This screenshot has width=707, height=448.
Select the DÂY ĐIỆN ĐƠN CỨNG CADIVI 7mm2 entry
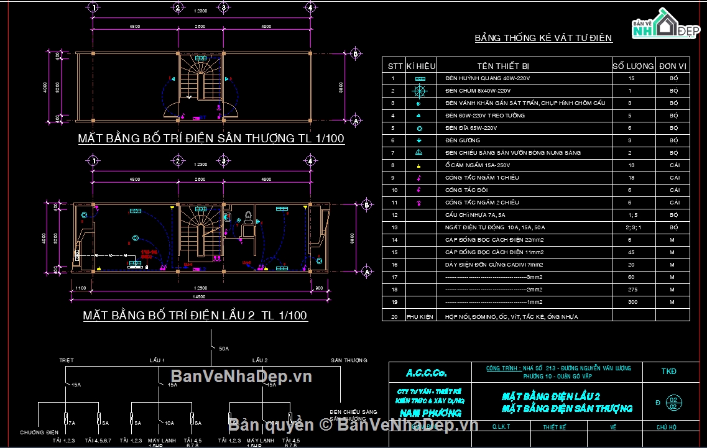click(494, 265)
